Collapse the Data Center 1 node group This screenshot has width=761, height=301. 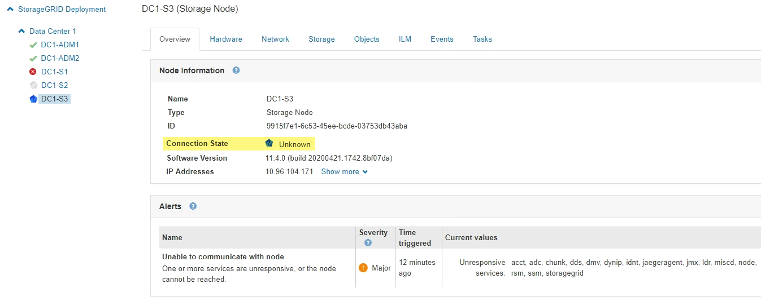[x=21, y=32]
